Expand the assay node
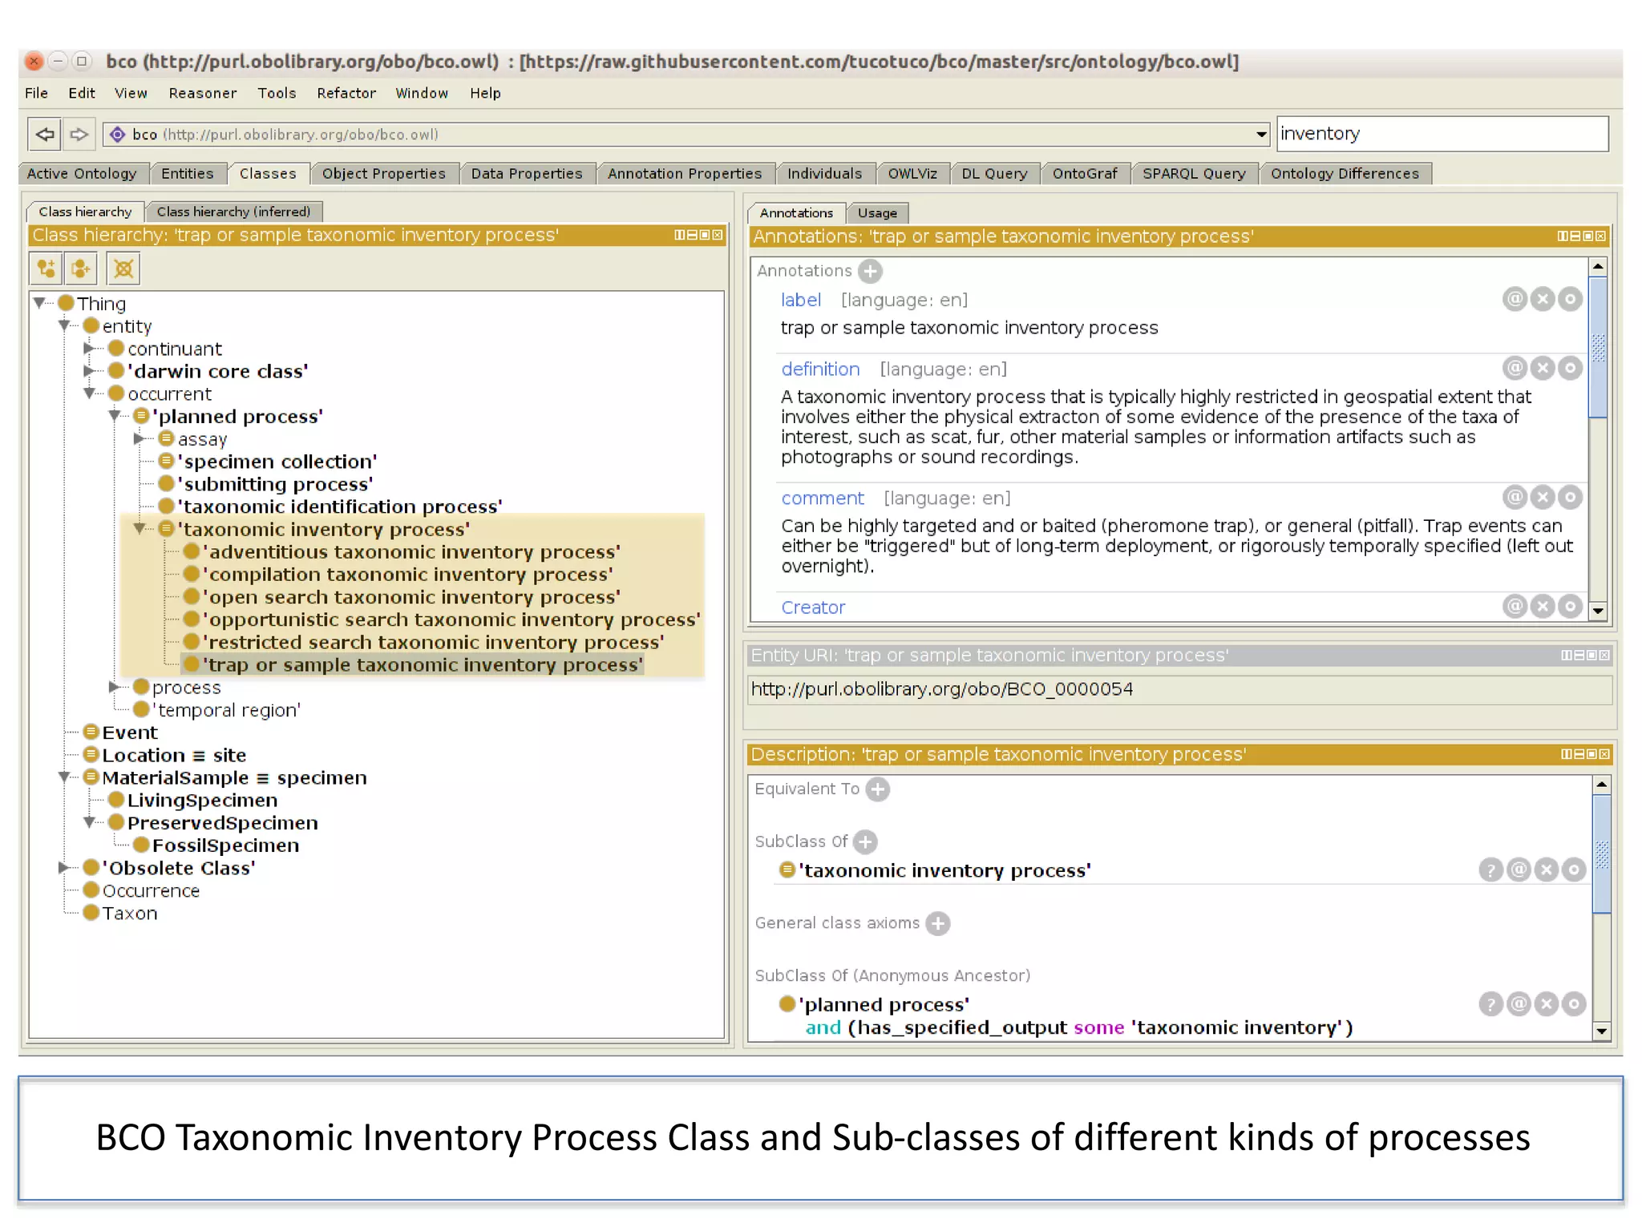1642x1231 pixels. (x=139, y=438)
